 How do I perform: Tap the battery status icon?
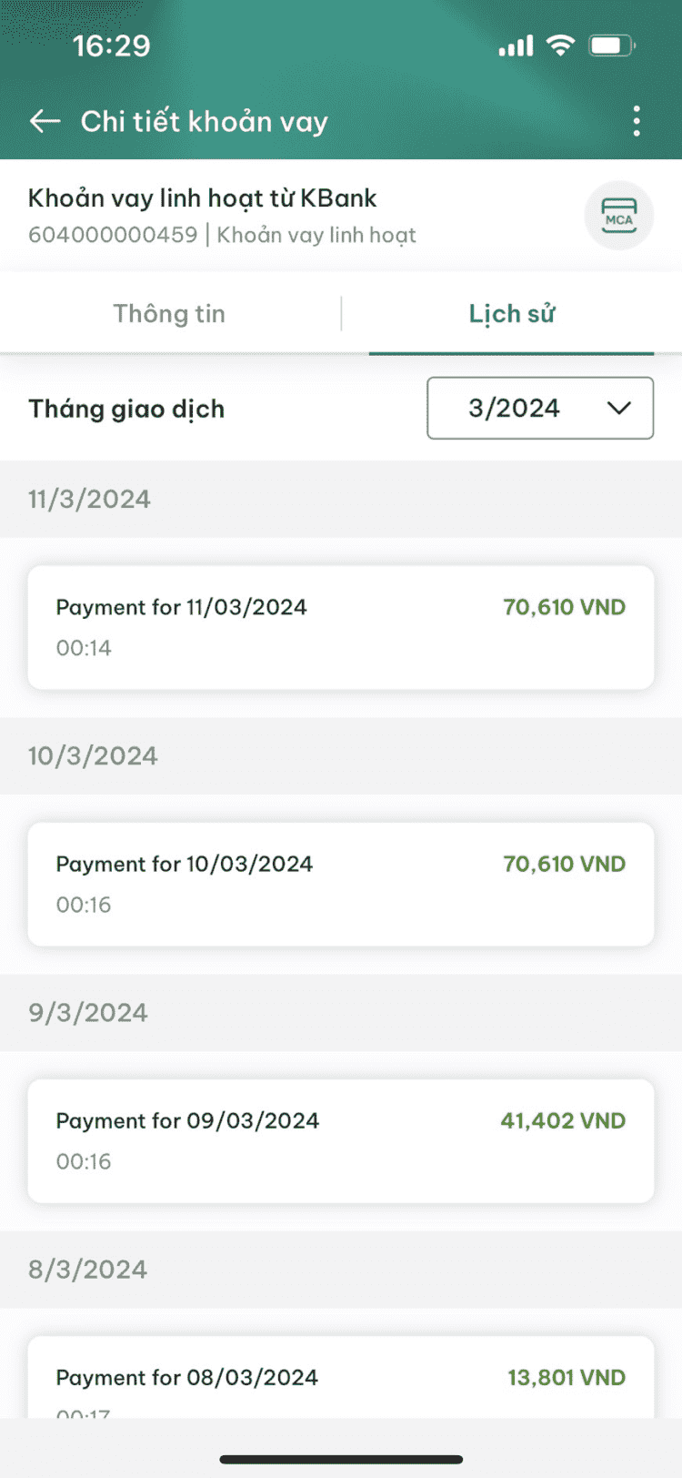click(x=612, y=45)
